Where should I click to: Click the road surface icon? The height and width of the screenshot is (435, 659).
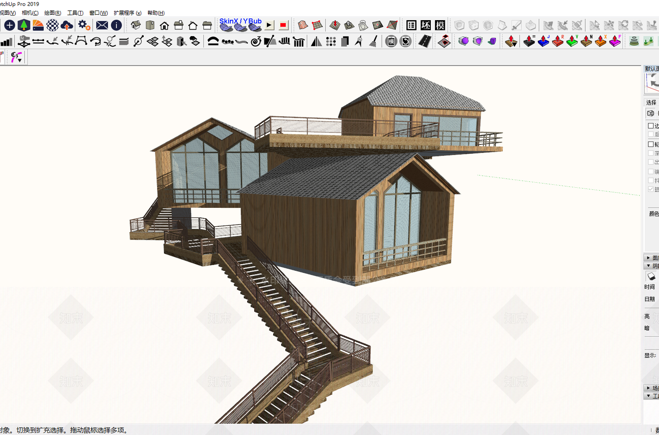coord(424,41)
